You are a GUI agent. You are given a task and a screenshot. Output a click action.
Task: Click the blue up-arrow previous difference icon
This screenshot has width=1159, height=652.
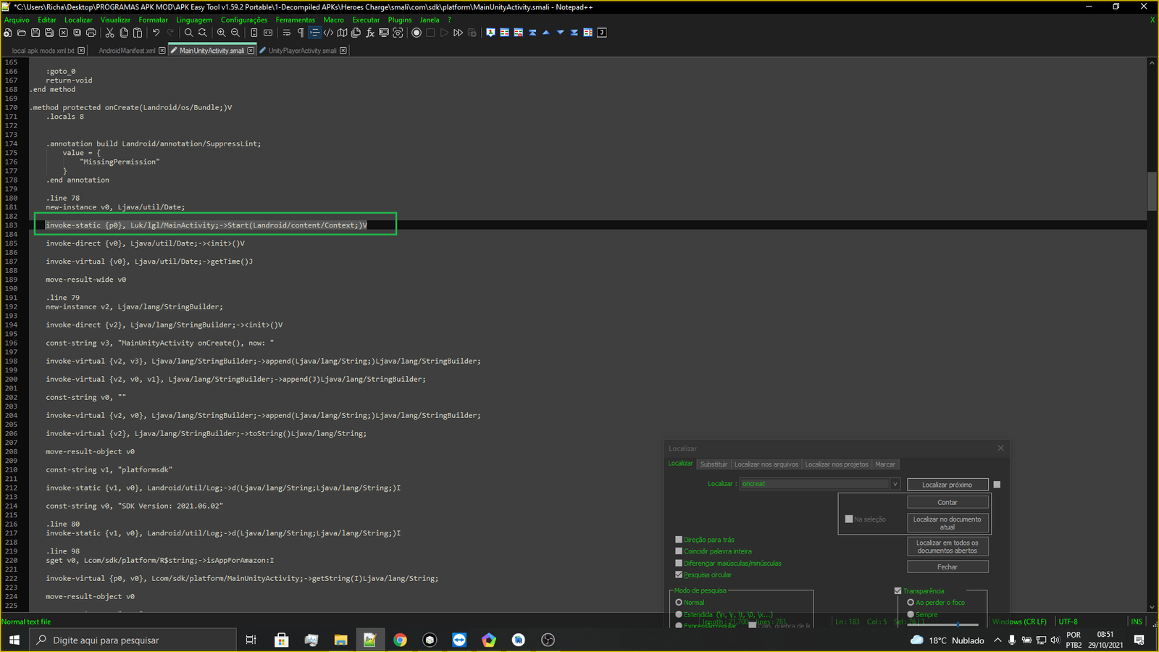click(x=546, y=33)
